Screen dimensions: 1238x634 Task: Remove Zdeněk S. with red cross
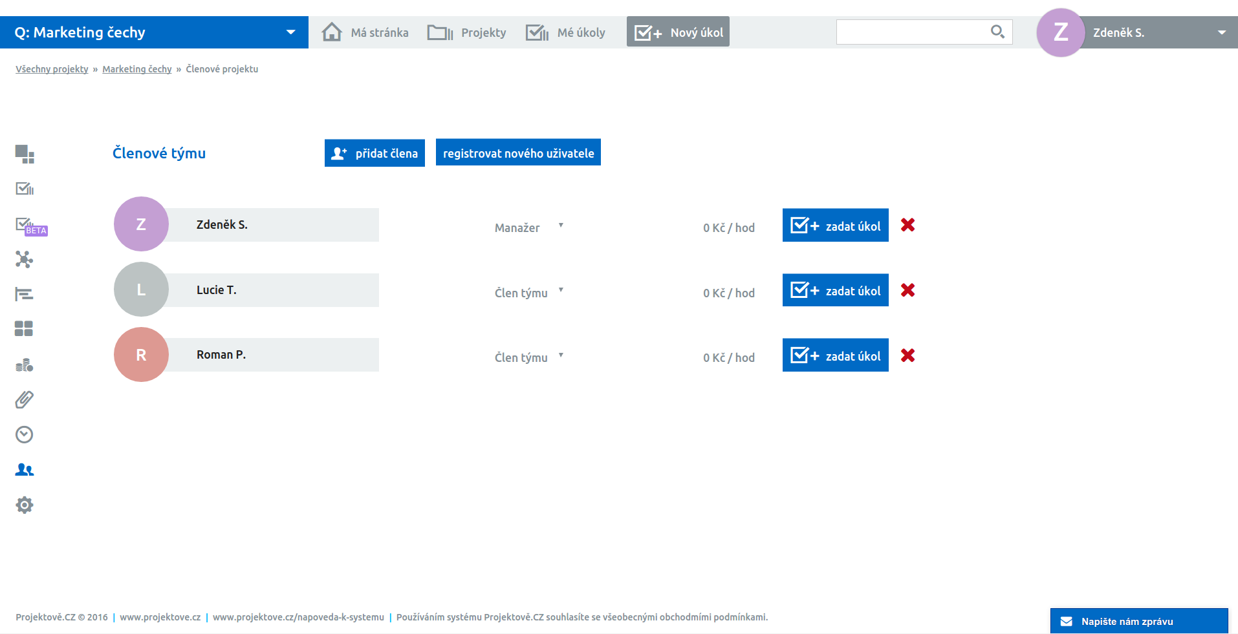(907, 225)
